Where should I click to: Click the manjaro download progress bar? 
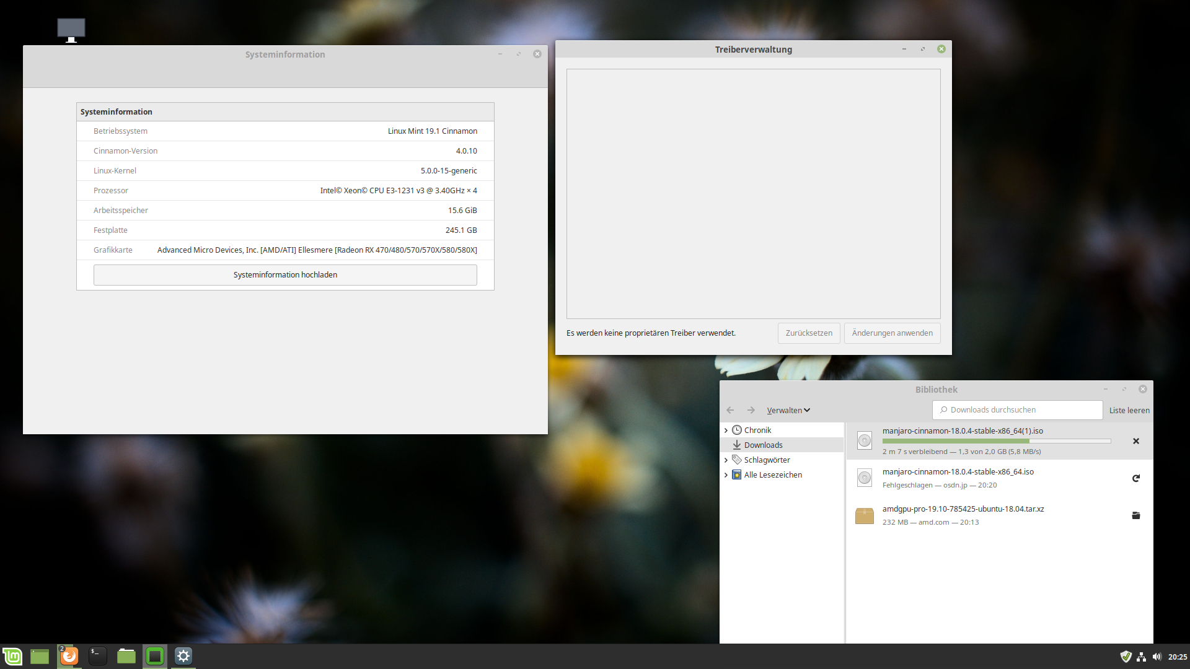point(996,441)
